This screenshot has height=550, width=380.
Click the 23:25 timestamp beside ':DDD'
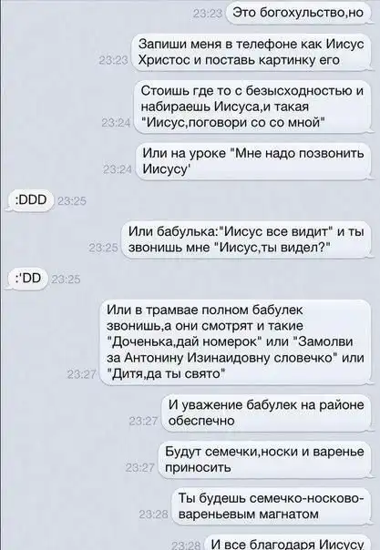[x=71, y=201]
